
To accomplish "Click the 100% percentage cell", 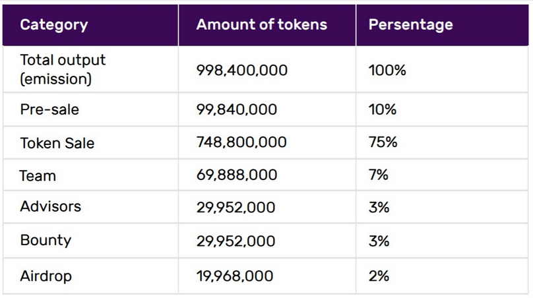I will click(387, 70).
